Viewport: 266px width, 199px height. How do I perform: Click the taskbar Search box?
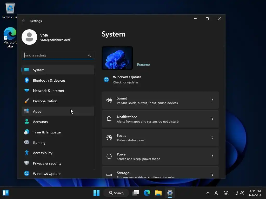pos(116,193)
